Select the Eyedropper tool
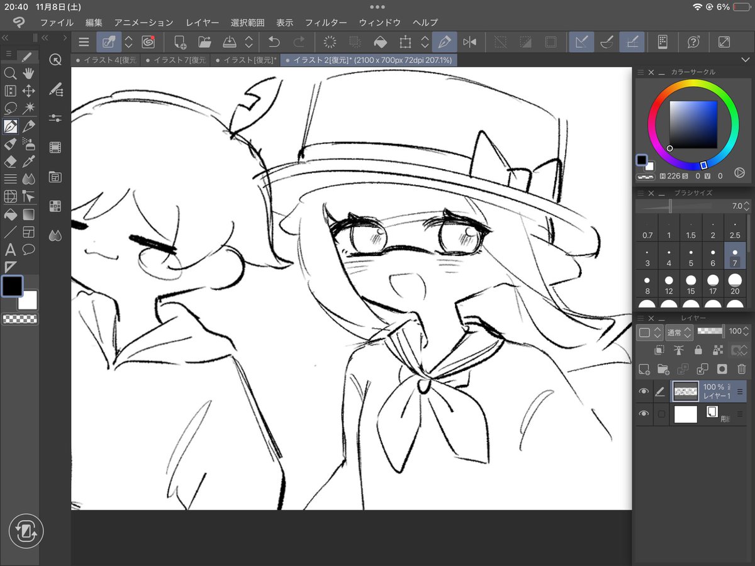The width and height of the screenshot is (755, 566). pyautogui.click(x=28, y=162)
